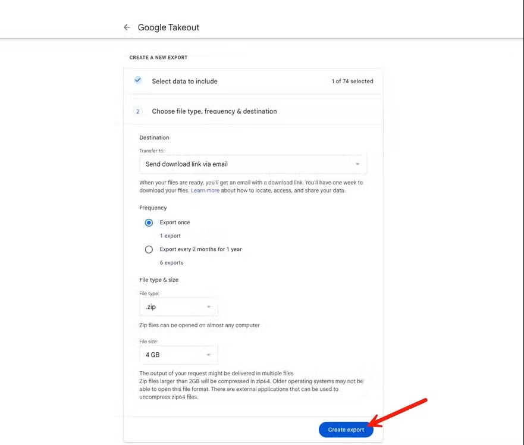Click the 'Export once' label text
The image size is (524, 445).
pos(175,223)
